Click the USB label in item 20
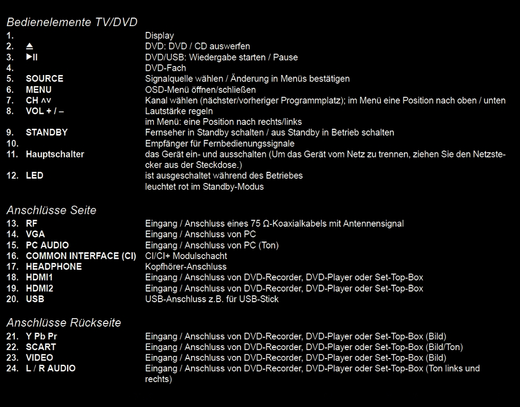This screenshot has width=520, height=407. coord(35,299)
